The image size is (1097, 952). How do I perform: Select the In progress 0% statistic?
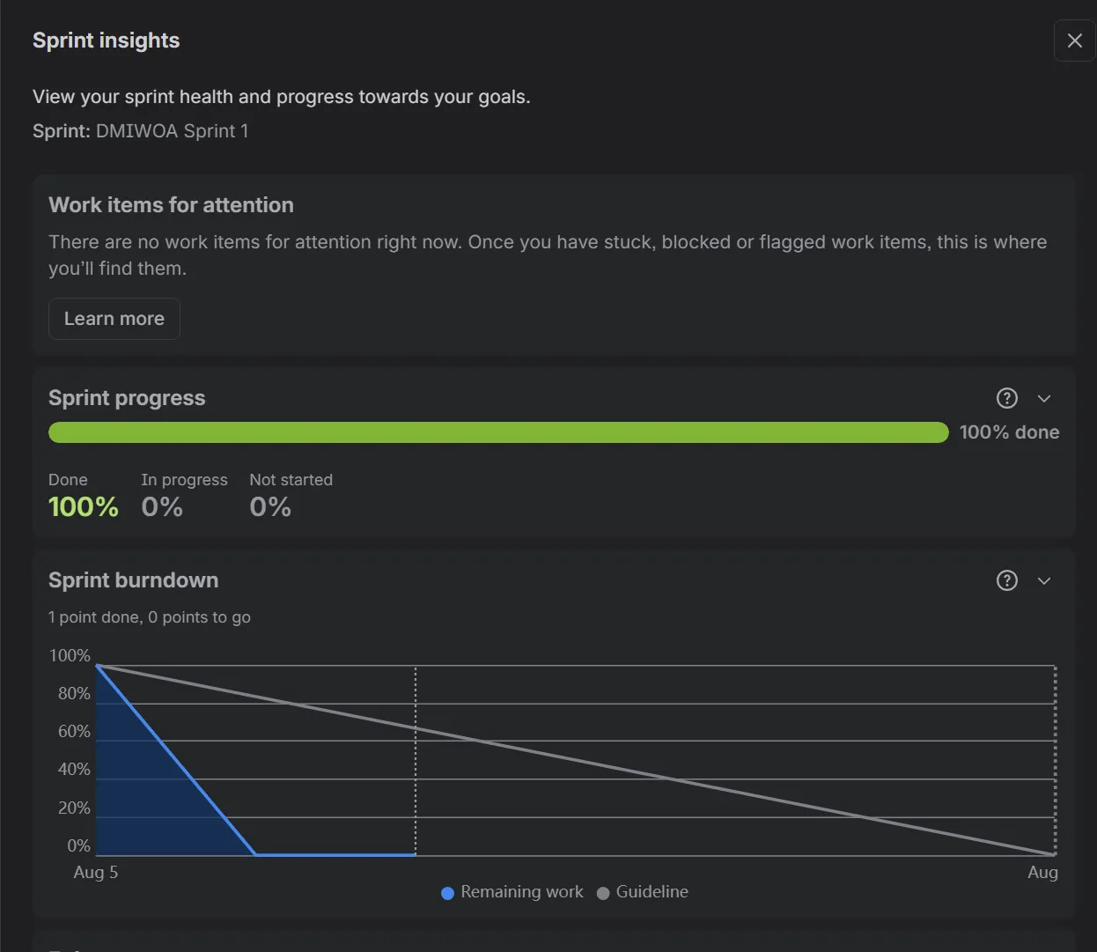point(184,495)
